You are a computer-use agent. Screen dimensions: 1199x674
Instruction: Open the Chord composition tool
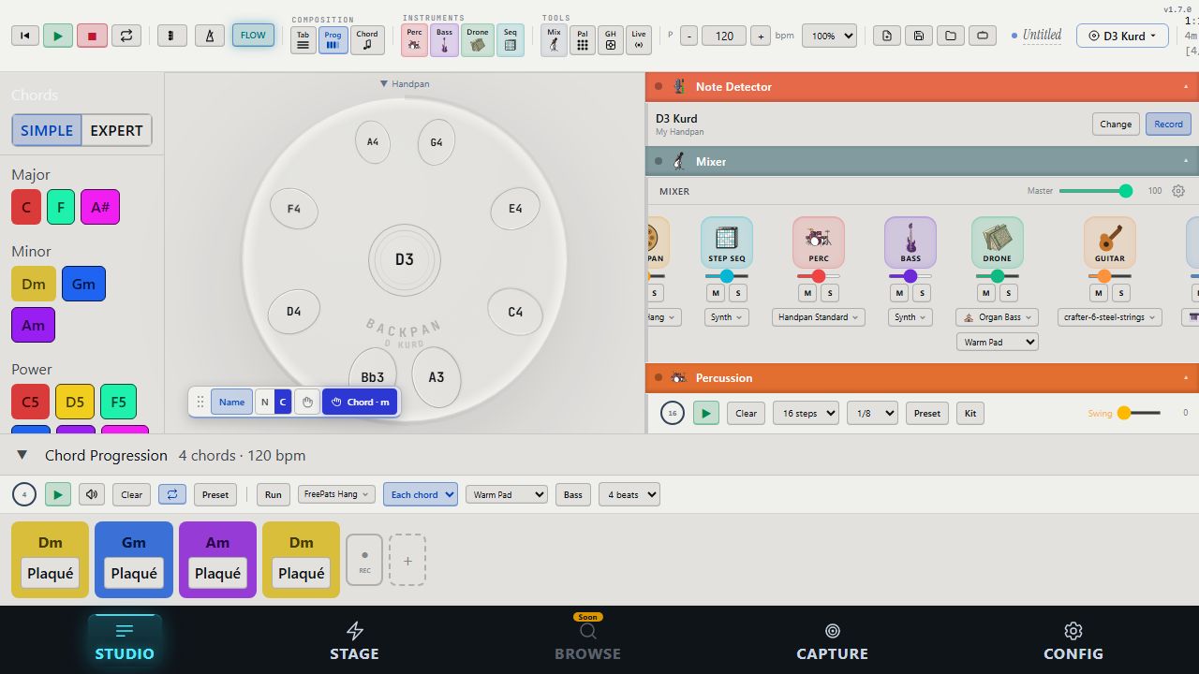point(367,40)
